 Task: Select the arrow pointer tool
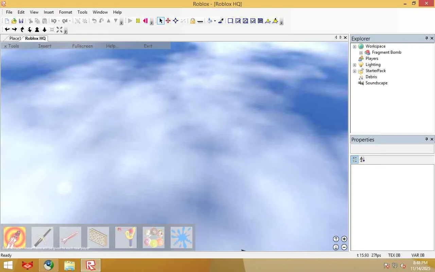(x=161, y=21)
